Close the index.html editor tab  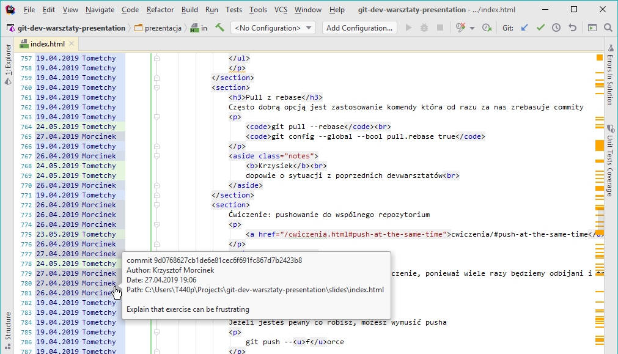pos(72,44)
